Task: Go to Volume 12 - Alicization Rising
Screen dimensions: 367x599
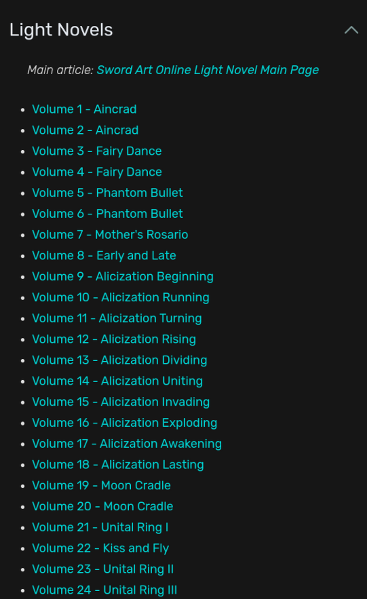Action: [x=114, y=339]
